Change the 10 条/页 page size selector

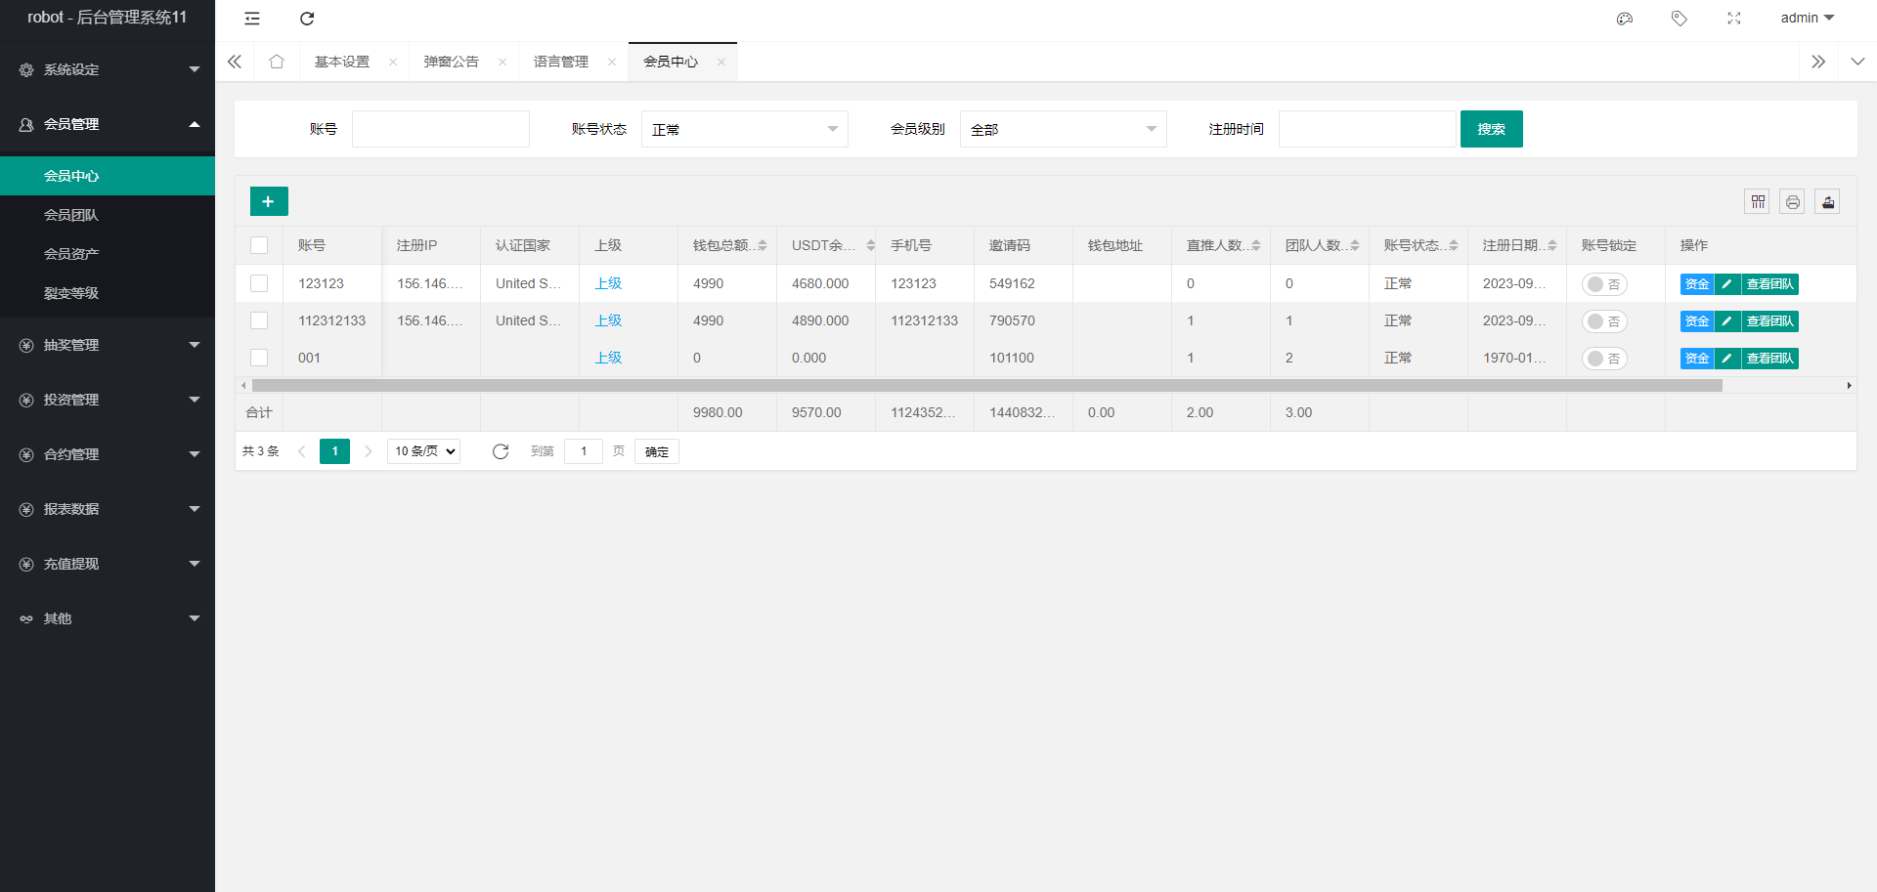coord(424,451)
